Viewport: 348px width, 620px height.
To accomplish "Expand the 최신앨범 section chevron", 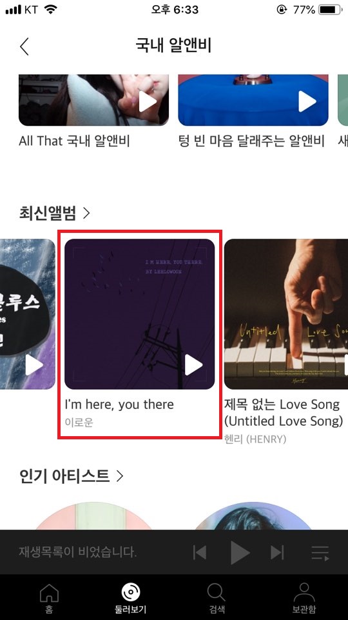I will [x=86, y=214].
